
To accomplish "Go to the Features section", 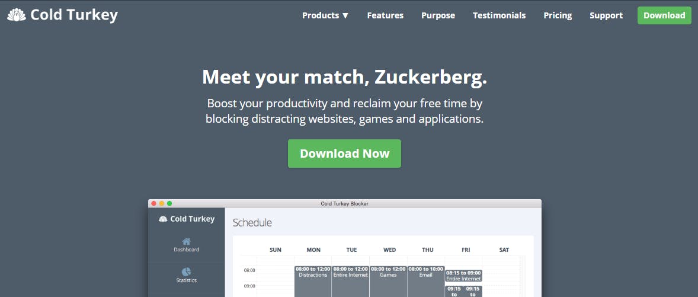I will pyautogui.click(x=385, y=15).
